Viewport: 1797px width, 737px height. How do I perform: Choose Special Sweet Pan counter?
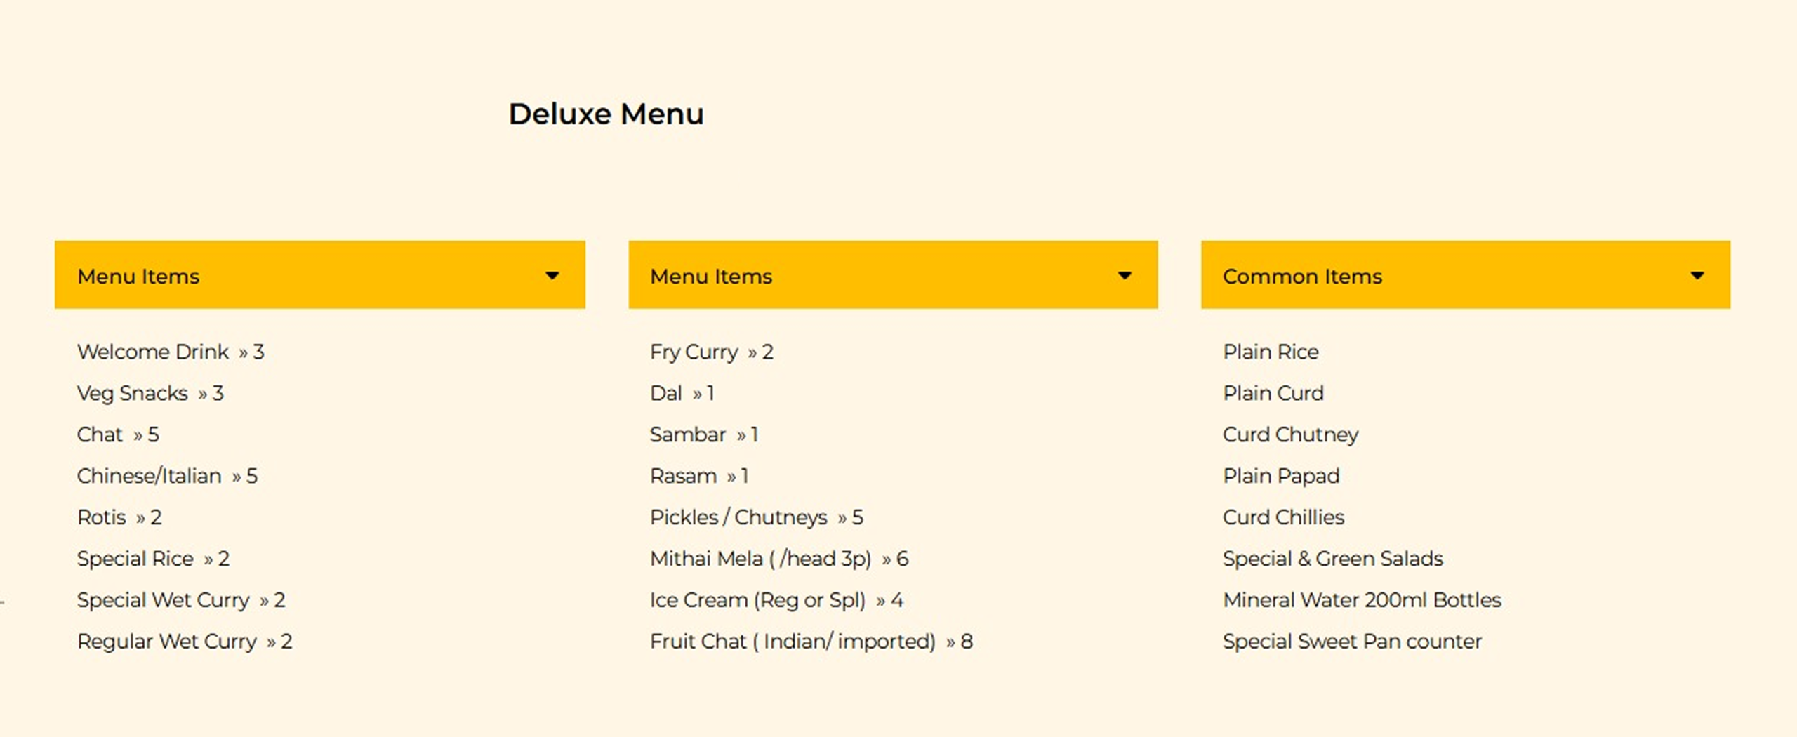[x=1352, y=642]
